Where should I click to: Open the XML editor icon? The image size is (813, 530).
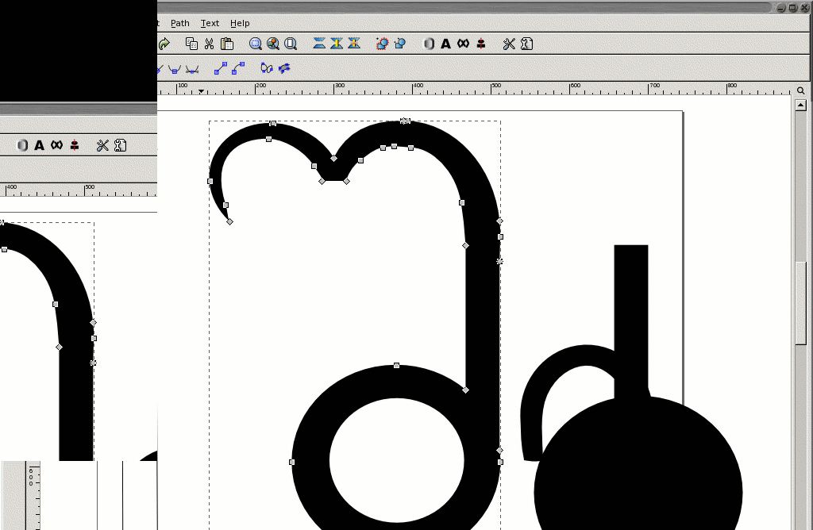click(x=463, y=44)
